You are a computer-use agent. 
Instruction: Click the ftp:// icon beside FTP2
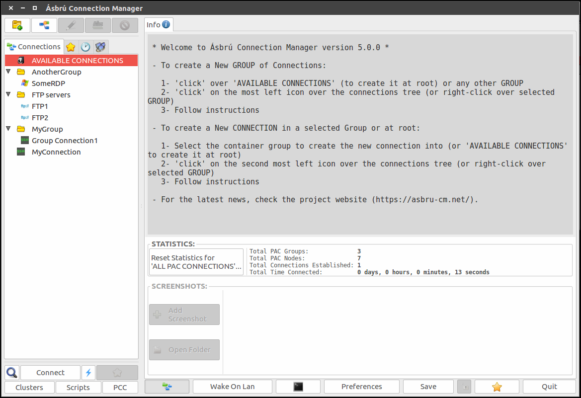coord(25,117)
